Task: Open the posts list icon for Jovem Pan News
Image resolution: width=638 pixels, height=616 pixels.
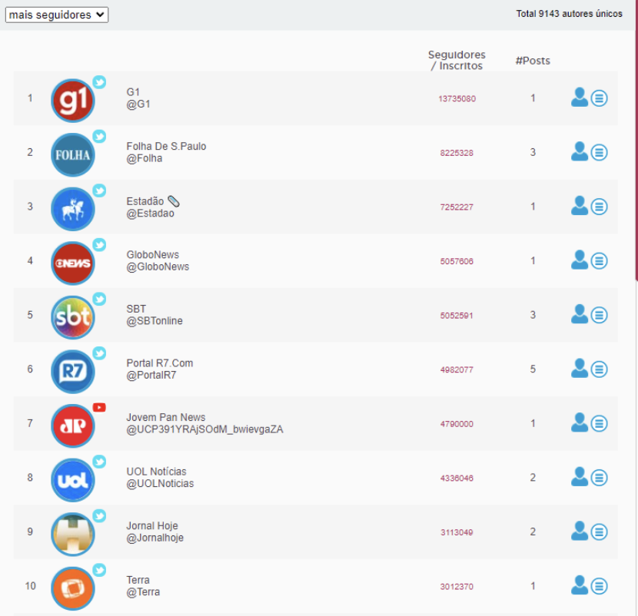Action: coord(600,424)
